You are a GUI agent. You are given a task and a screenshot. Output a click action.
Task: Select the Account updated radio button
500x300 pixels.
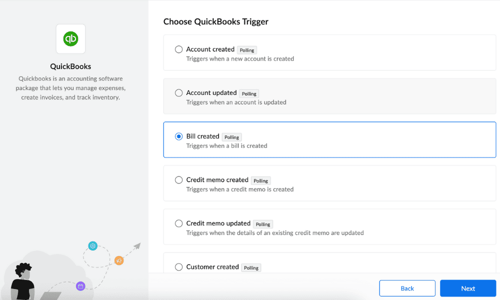(178, 93)
